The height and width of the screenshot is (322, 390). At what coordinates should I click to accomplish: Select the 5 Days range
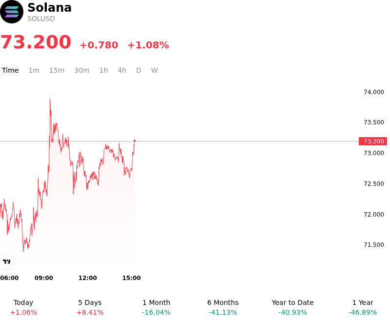90,307
